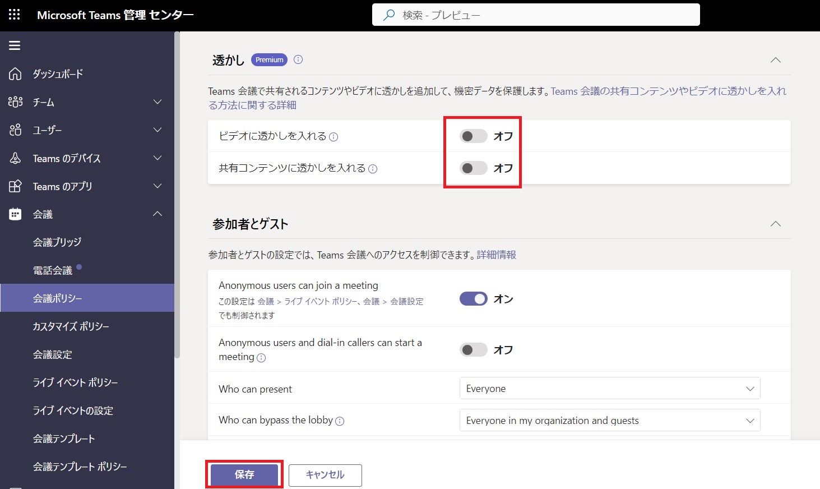Viewport: 820px width, 489px height.
Task: Click the チーム (Teams) sidebar icon
Action: point(15,102)
